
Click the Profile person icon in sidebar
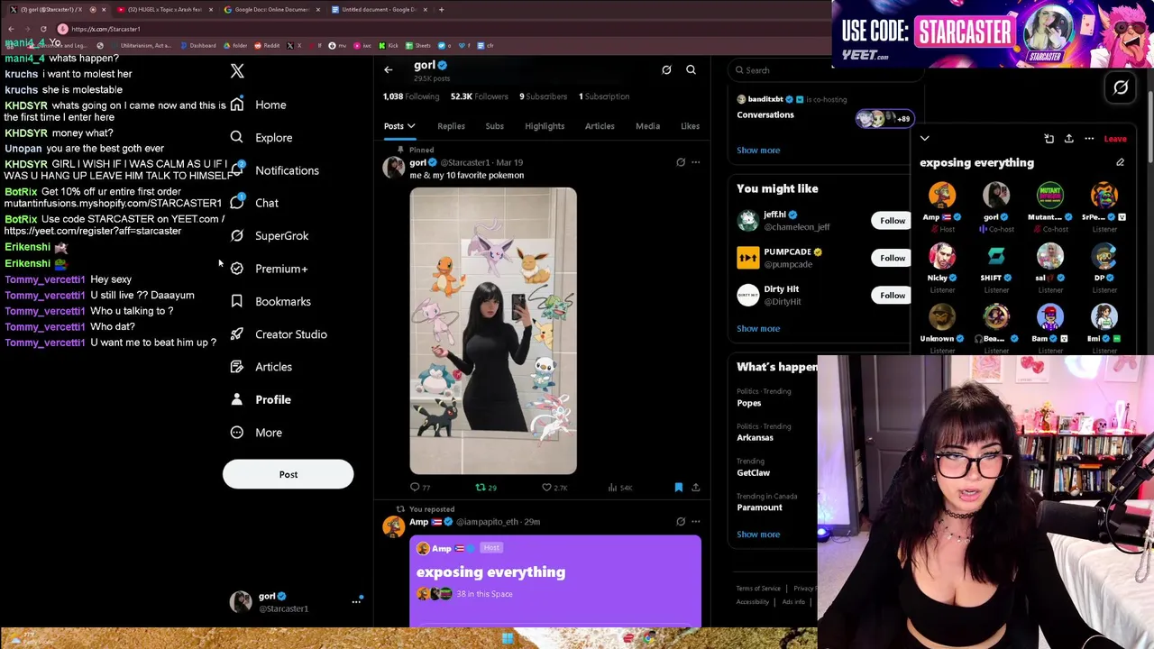point(236,399)
